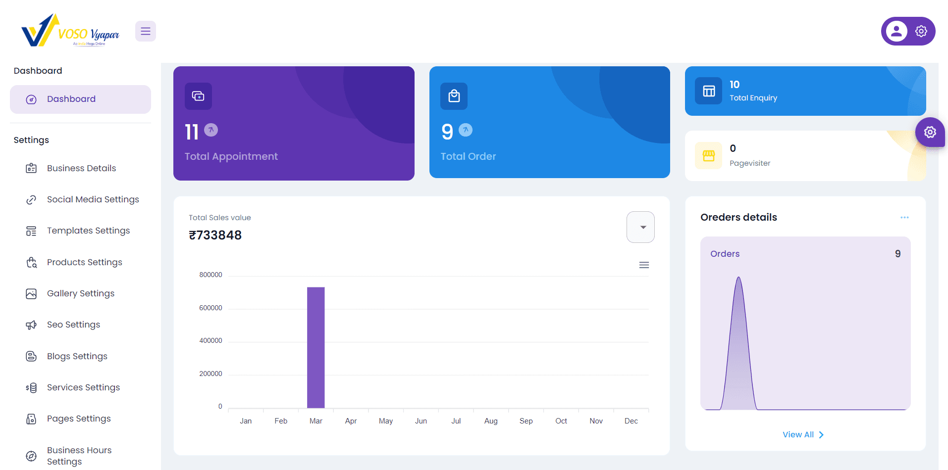Open header settings gear icon
This screenshot has height=470, width=948.
coord(921,31)
